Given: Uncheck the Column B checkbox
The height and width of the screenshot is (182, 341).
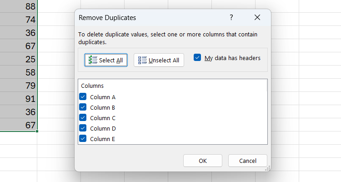Looking at the screenshot, I should (x=83, y=107).
